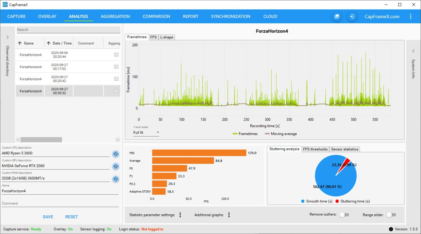Toggle Frametimes series in chart legend

tap(245, 134)
